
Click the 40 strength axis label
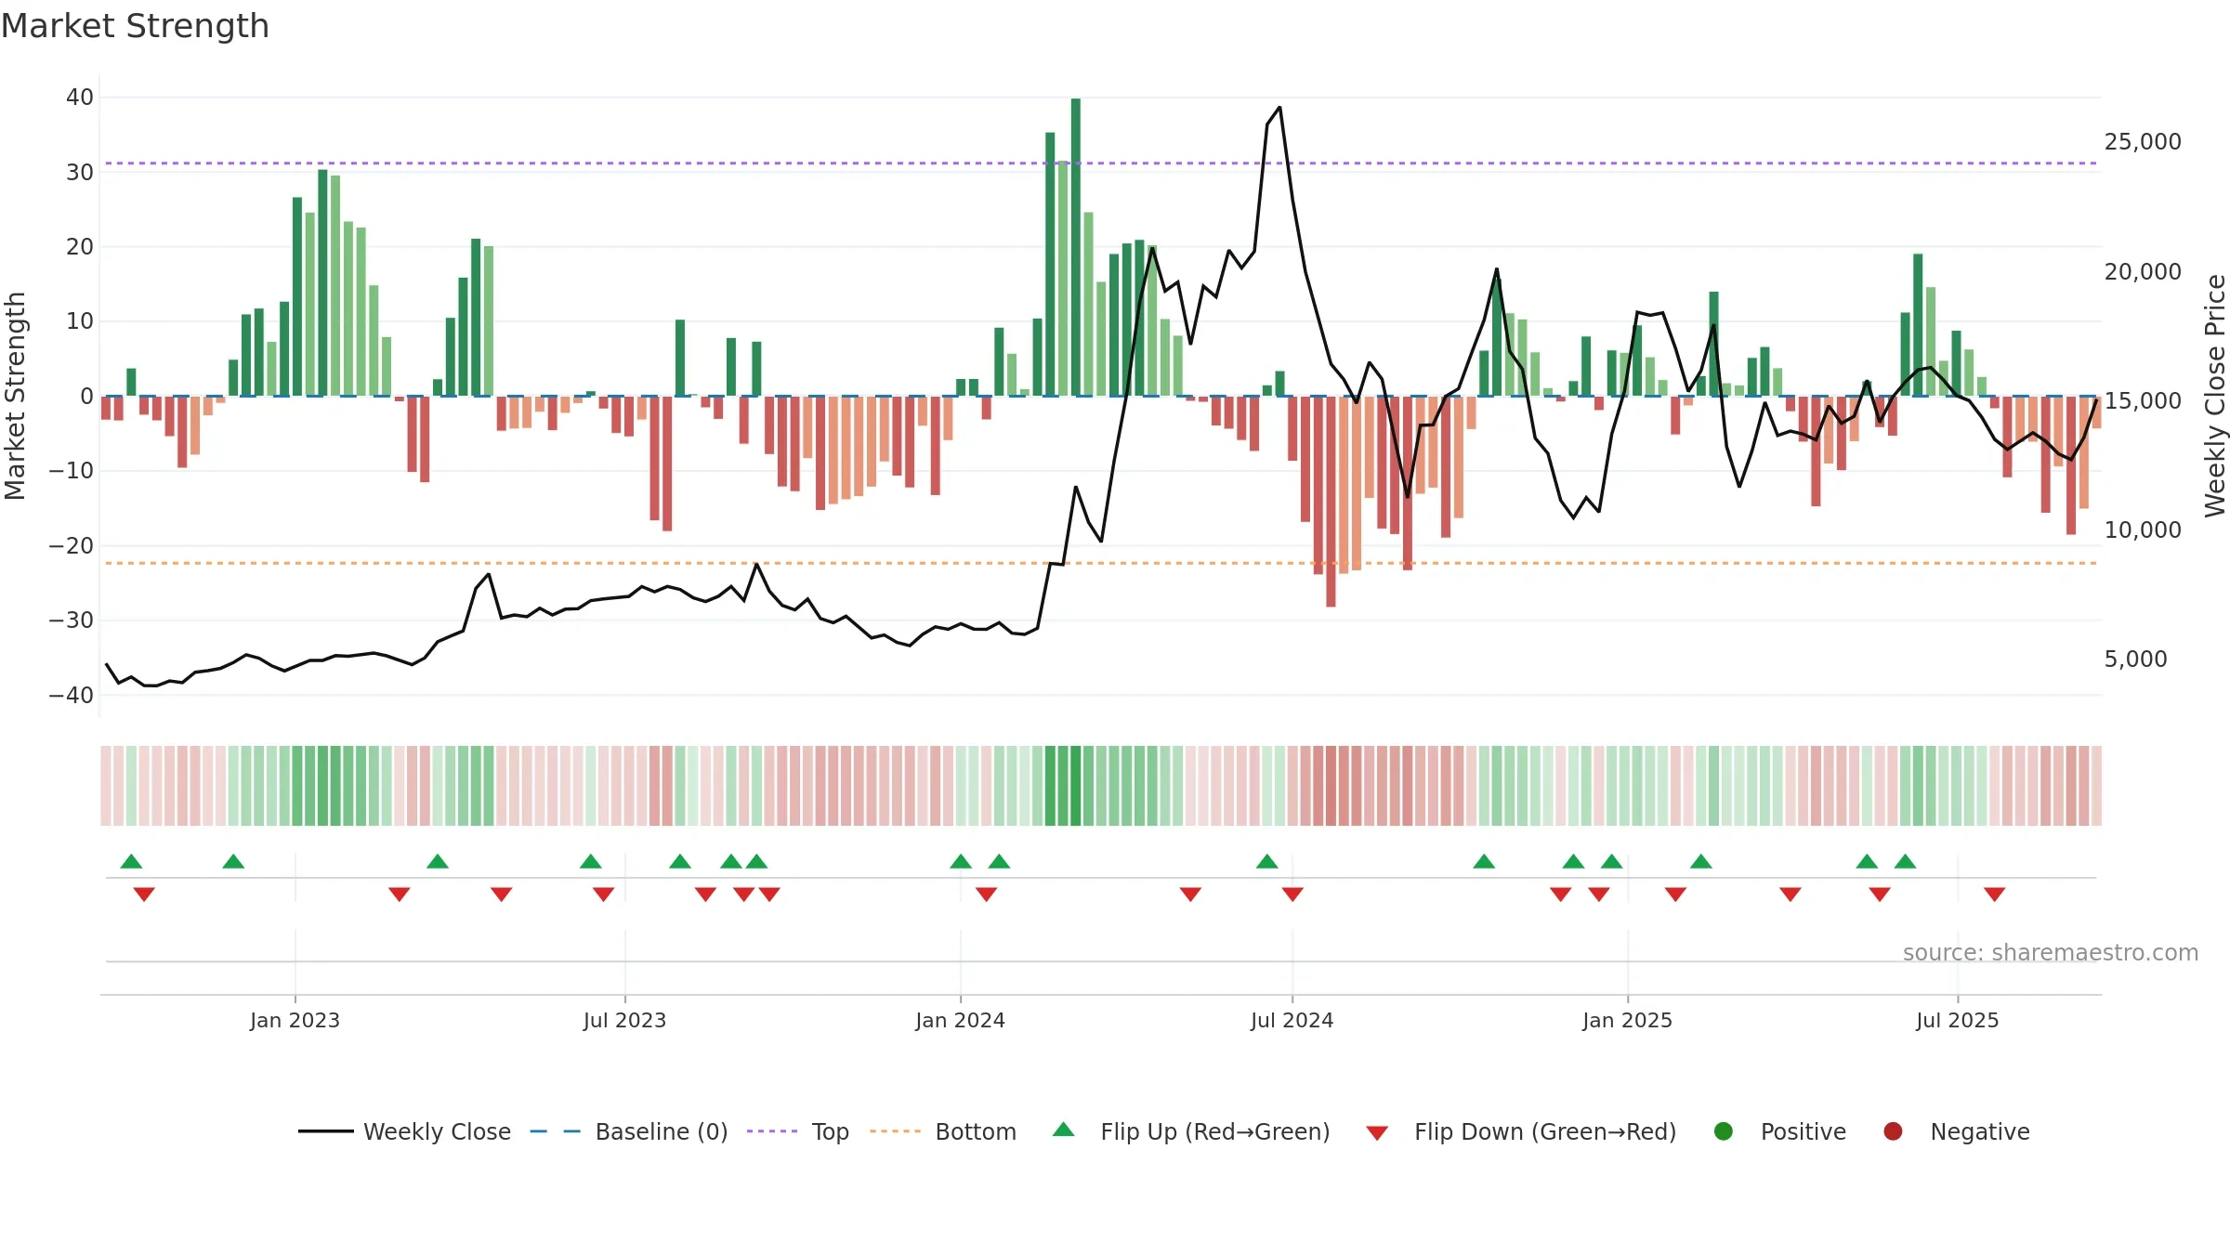80,98
